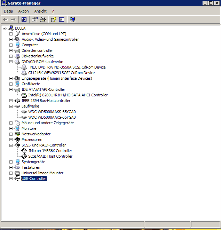
Task: Click the Back arrow toolbar icon
Action: (x=6, y=19)
